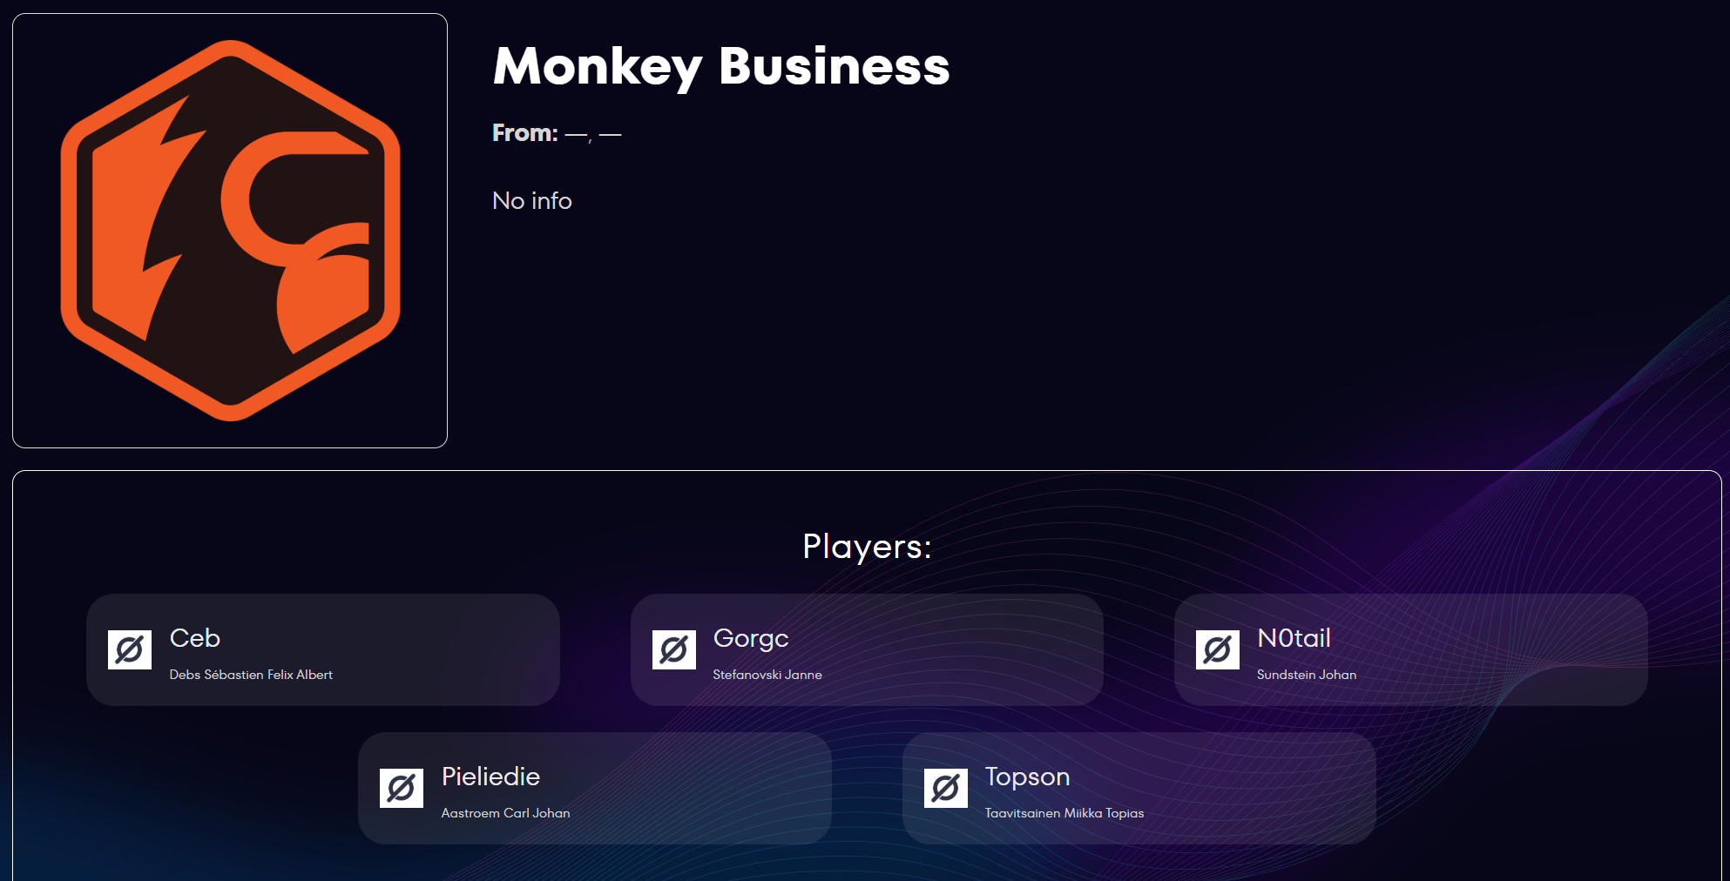
Task: Click the no-flag icon beside N0tail
Action: 1217,649
